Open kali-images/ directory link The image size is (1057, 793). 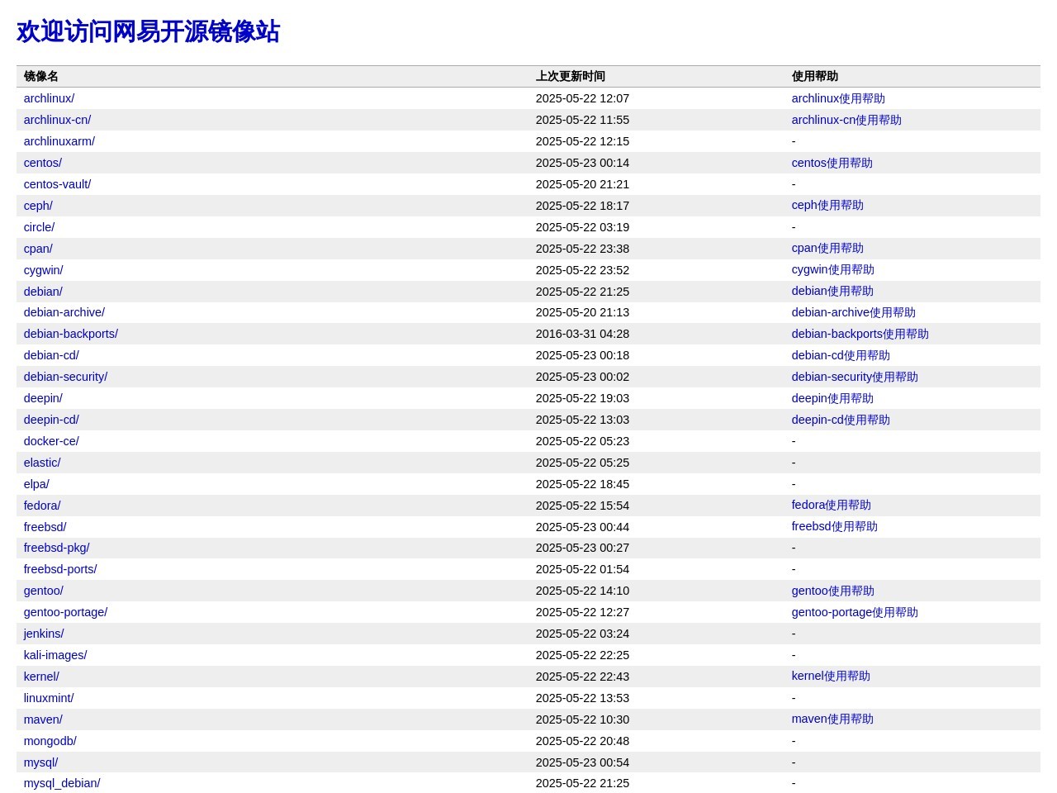pos(55,655)
